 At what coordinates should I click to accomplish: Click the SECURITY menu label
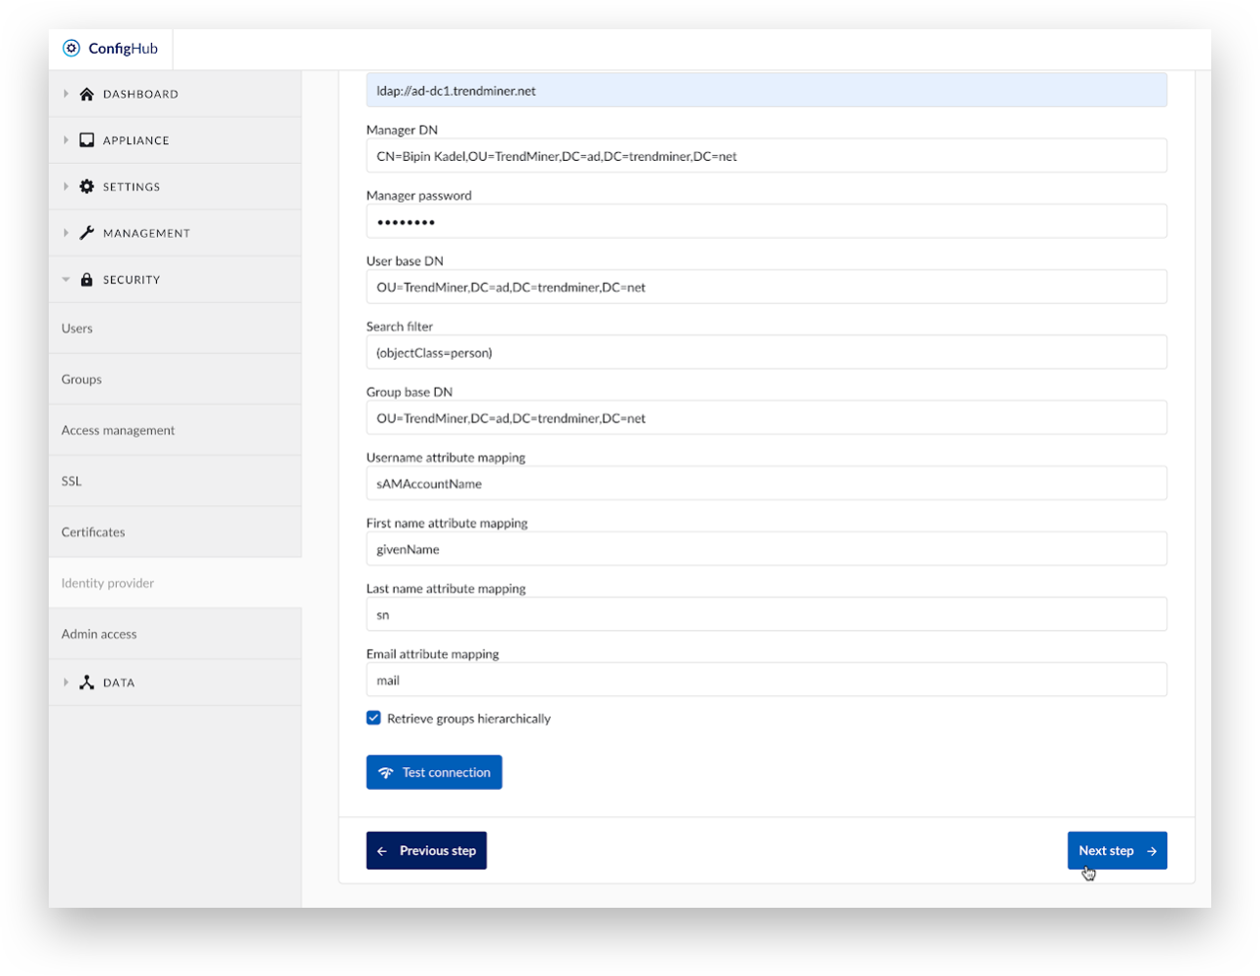[x=132, y=280]
